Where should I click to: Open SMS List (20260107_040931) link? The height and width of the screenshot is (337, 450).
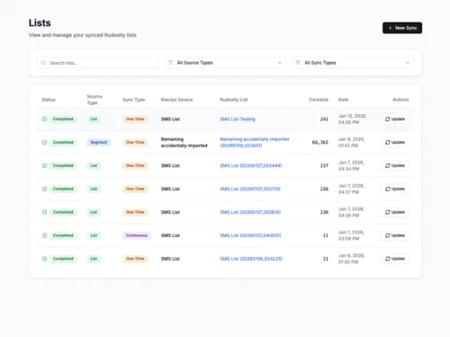click(x=250, y=235)
